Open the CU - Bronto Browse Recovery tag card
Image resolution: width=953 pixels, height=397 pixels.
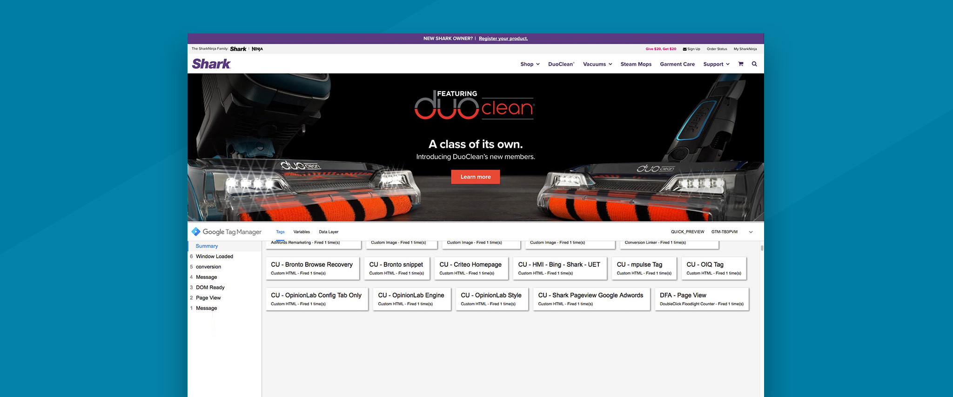(313, 269)
